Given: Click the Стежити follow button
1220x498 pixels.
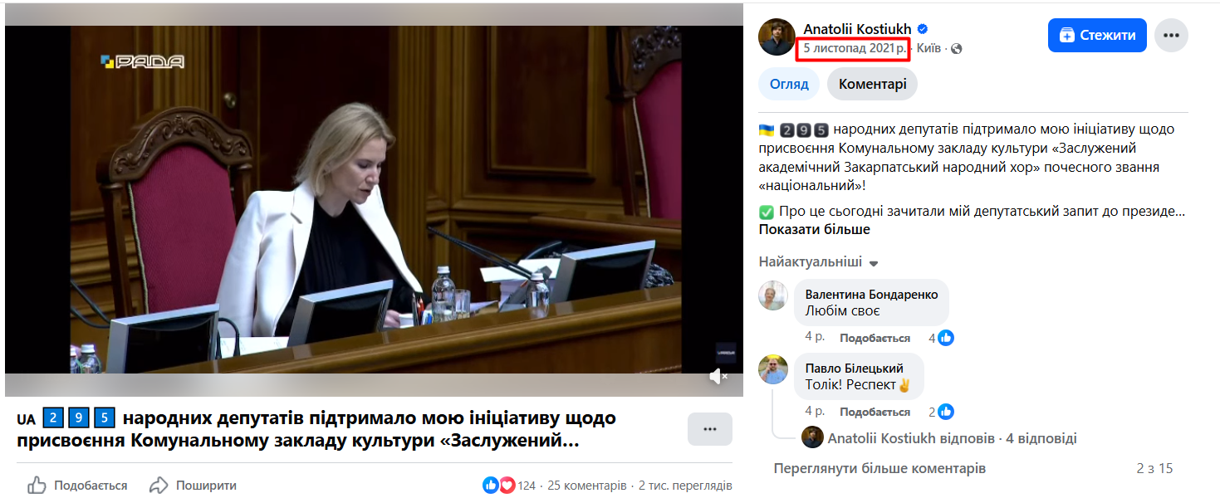Looking at the screenshot, I should tap(1097, 36).
